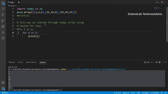Open the Search view in activity bar

point(3,9)
